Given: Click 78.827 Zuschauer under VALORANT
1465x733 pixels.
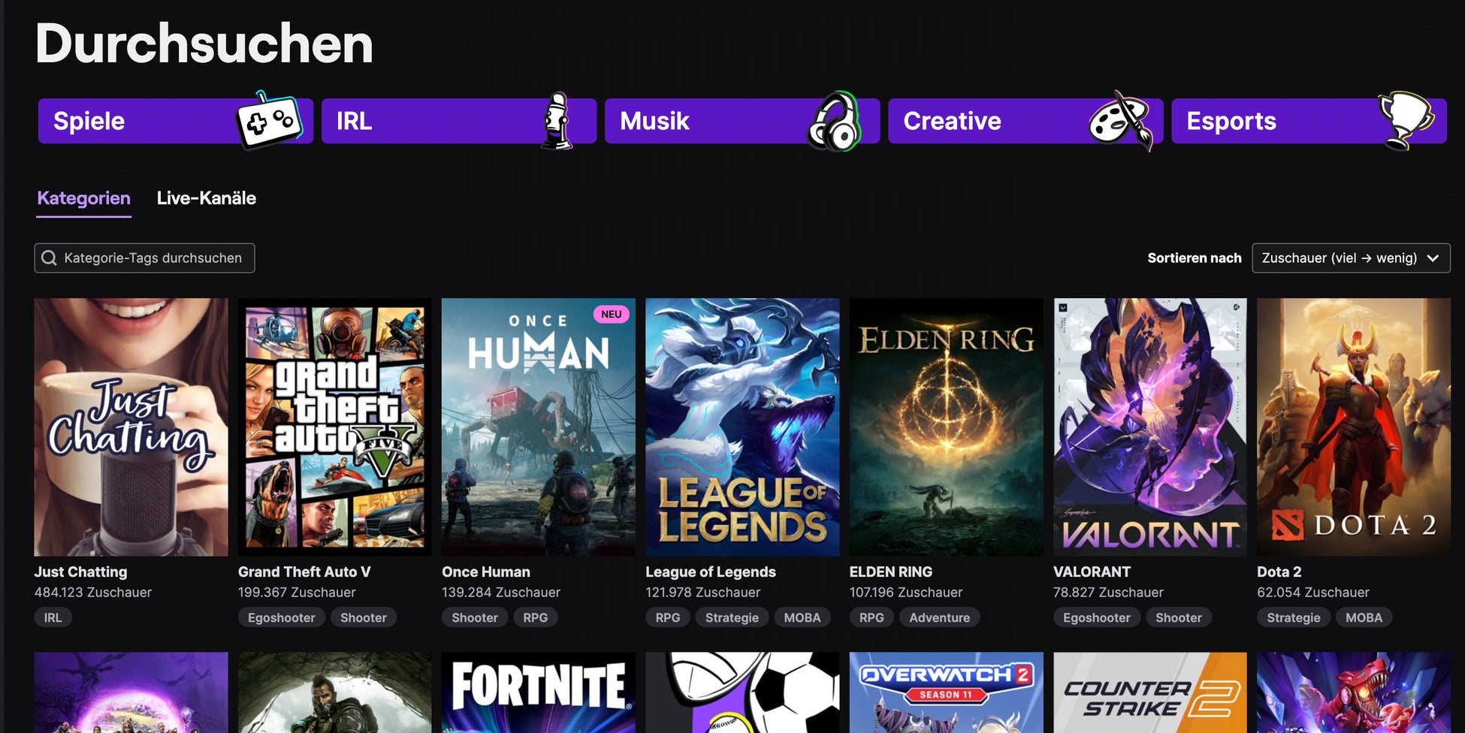Looking at the screenshot, I should coord(1108,593).
